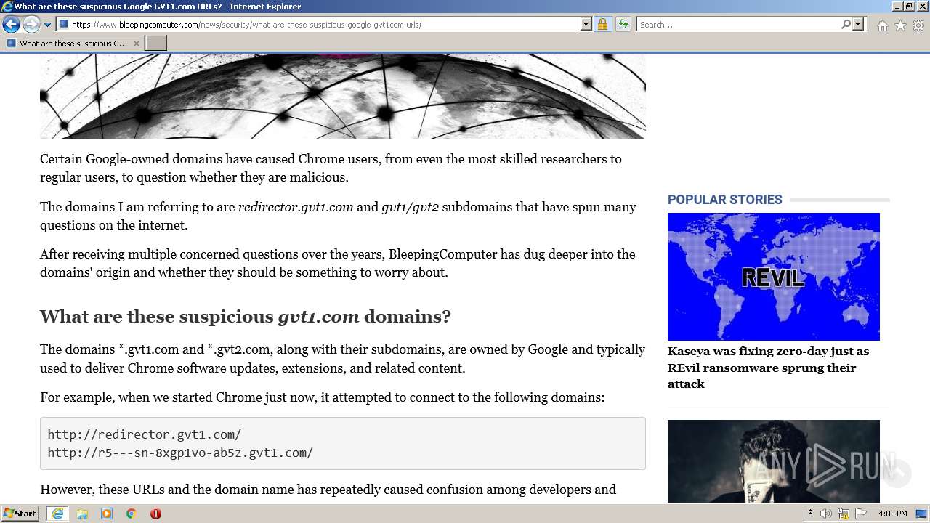Click the second popular story thumbnail image
The image size is (930, 523).
click(774, 461)
